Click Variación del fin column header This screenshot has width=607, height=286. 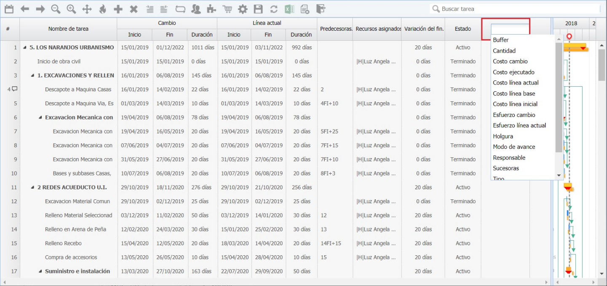point(423,29)
